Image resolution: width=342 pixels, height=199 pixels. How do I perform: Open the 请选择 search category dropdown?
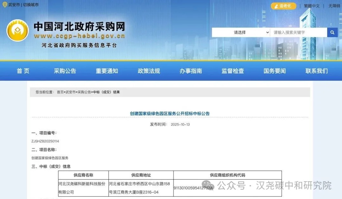240,32
